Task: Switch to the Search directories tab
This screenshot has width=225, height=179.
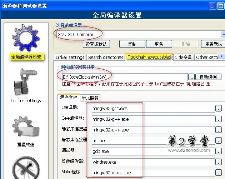Action: [x=106, y=57]
